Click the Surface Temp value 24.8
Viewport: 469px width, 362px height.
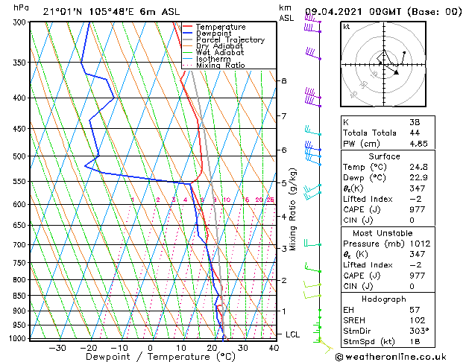[418, 167]
